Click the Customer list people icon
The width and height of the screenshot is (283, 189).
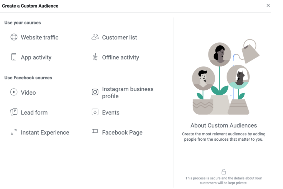coord(95,37)
